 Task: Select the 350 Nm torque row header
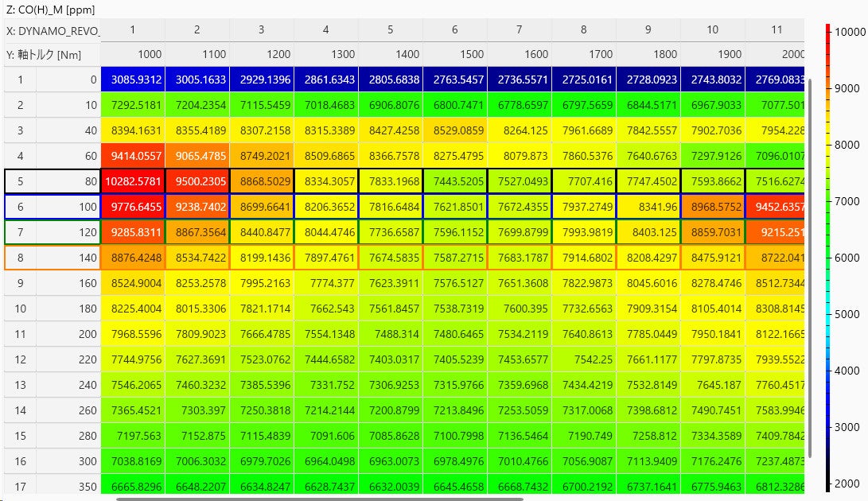[x=68, y=486]
